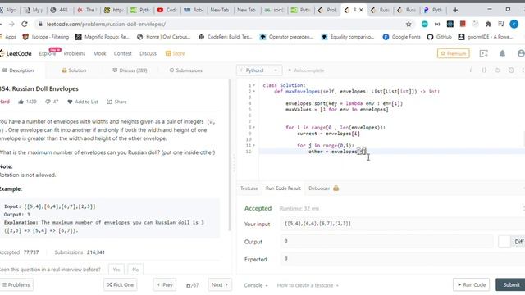This screenshot has width=525, height=295.
Task: Click the browser address bar URL
Action: pos(106,24)
